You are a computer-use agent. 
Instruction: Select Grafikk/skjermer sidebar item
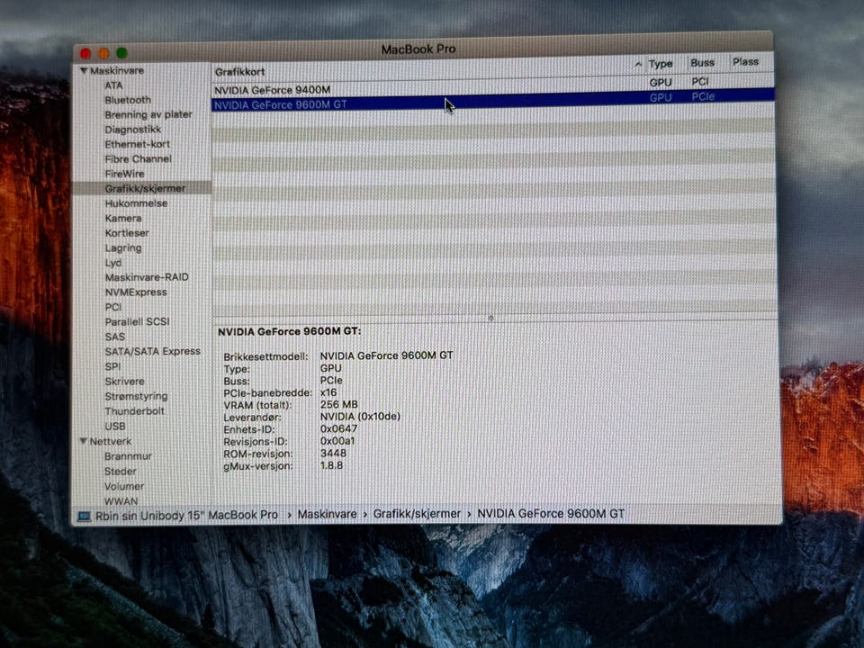(145, 188)
